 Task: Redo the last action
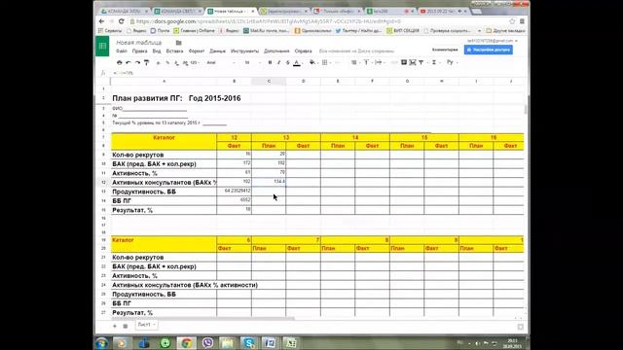click(x=137, y=62)
